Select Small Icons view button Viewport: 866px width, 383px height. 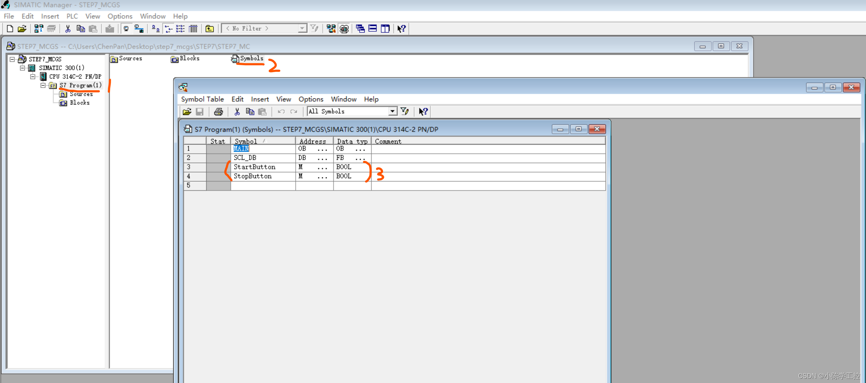pyautogui.click(x=168, y=28)
